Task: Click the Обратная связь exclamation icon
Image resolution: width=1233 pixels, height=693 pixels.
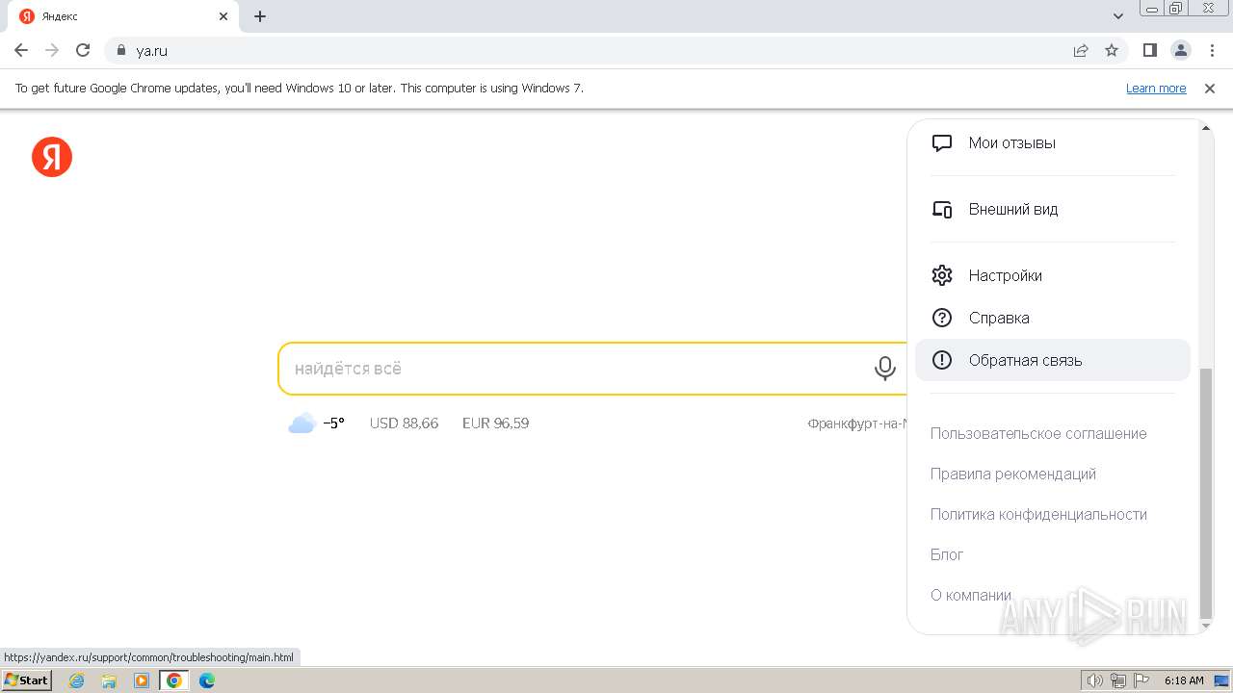Action: click(942, 360)
